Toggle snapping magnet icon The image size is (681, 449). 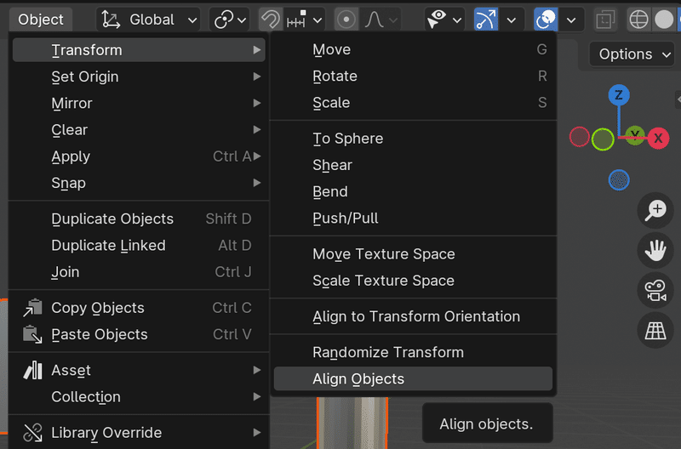(x=270, y=19)
